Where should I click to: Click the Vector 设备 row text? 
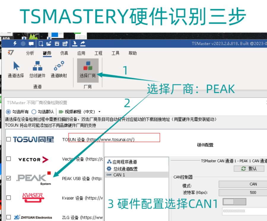click(82, 159)
